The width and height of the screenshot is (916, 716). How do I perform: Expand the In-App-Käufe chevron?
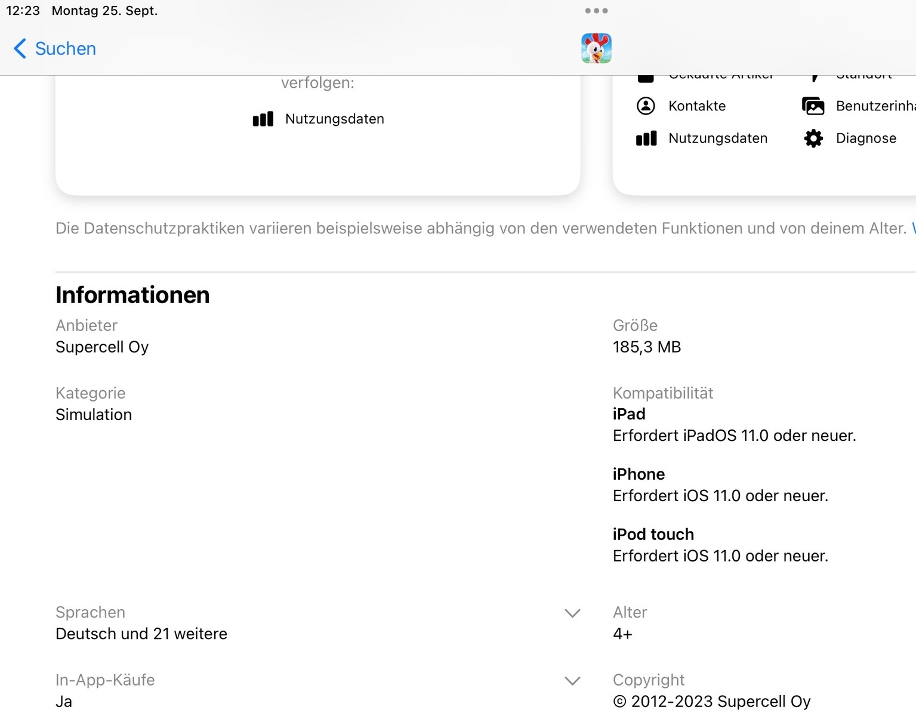pos(572,681)
